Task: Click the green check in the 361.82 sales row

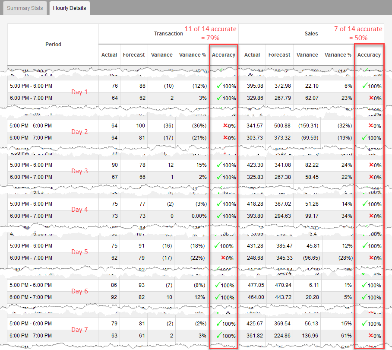Action: 219,335
